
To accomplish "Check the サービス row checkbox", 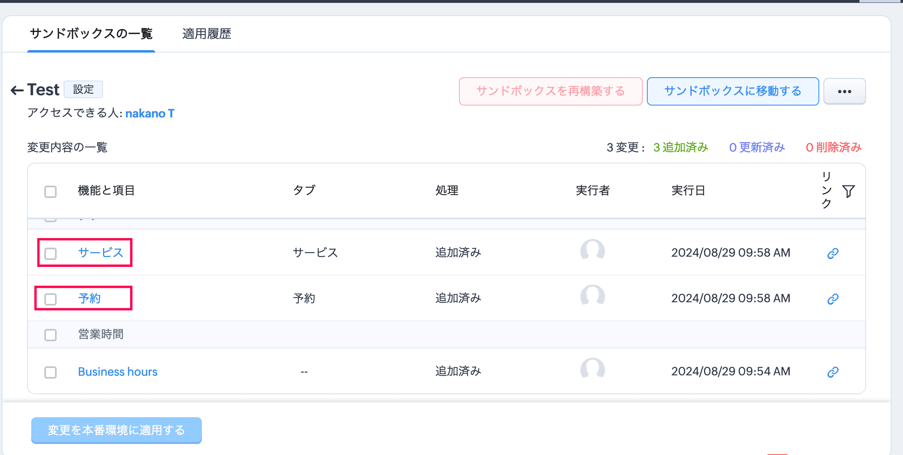I will (x=50, y=253).
